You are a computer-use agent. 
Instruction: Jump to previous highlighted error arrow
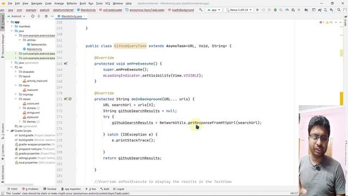coord(336,22)
